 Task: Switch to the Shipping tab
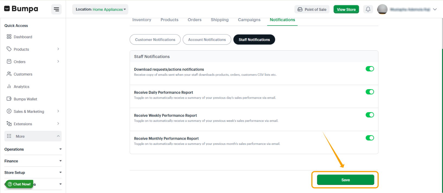(x=220, y=20)
